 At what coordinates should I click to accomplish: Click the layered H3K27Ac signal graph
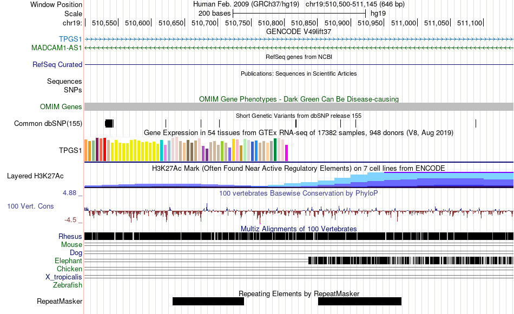pos(299,180)
